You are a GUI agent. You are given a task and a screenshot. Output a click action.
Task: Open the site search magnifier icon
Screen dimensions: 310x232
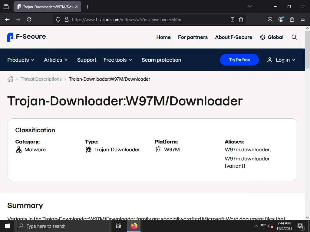pos(294,37)
